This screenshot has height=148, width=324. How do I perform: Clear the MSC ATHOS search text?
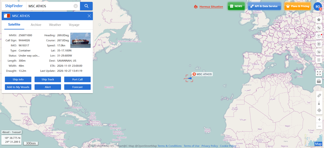click(x=76, y=6)
